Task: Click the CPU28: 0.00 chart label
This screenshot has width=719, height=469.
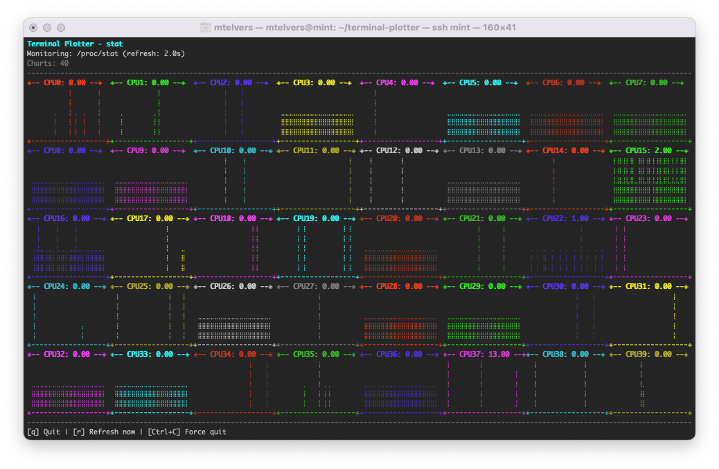Action: point(400,287)
